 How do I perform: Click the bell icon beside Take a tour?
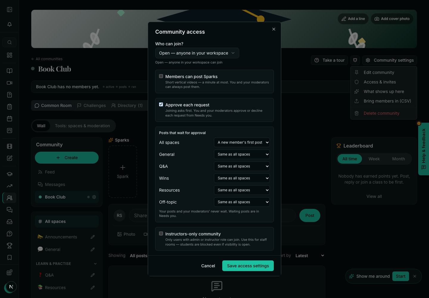pyautogui.click(x=355, y=60)
